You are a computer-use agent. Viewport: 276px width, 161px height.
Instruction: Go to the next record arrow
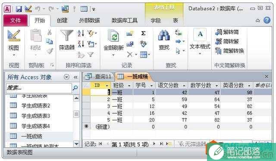(154, 144)
